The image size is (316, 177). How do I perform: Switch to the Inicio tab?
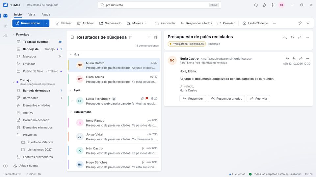point(18,14)
